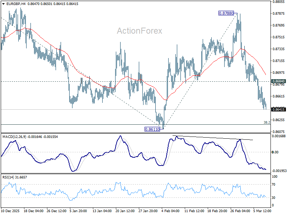Select the 0.86110 low price label

click(152, 129)
